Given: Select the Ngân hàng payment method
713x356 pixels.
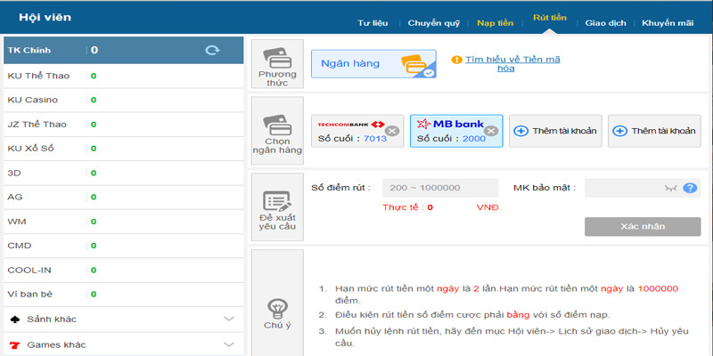Looking at the screenshot, I should (x=373, y=64).
